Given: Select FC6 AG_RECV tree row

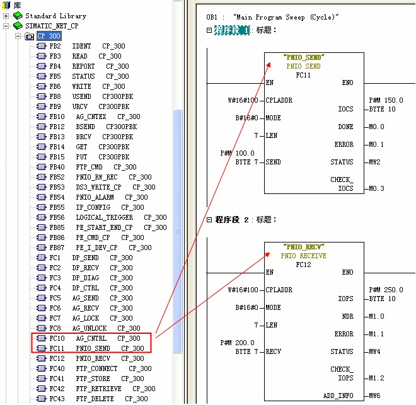Looking at the screenshot, I should (85, 308).
